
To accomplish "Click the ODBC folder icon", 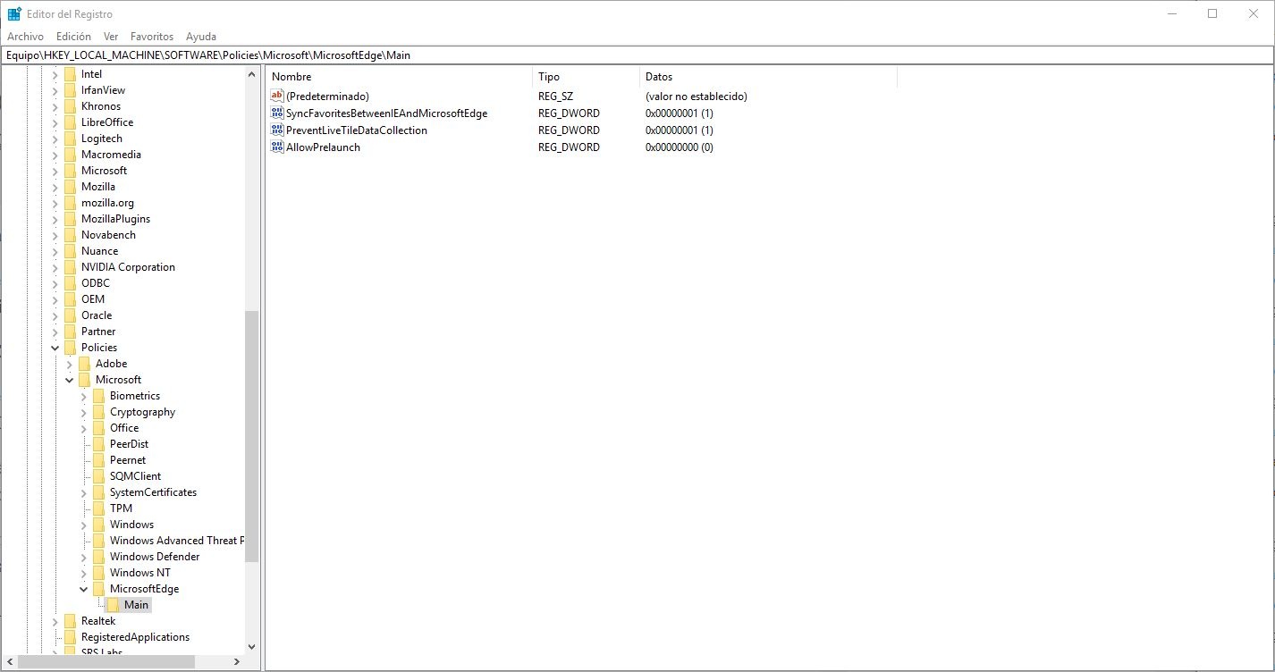I will [x=70, y=283].
